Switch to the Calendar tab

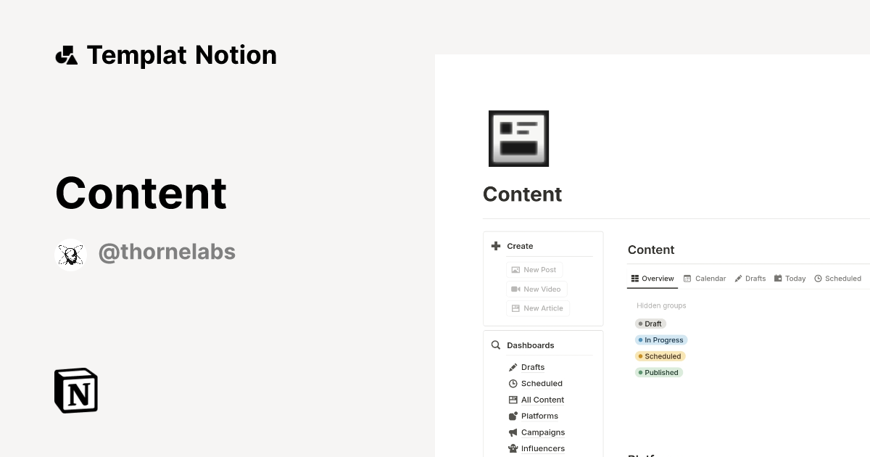click(704, 278)
